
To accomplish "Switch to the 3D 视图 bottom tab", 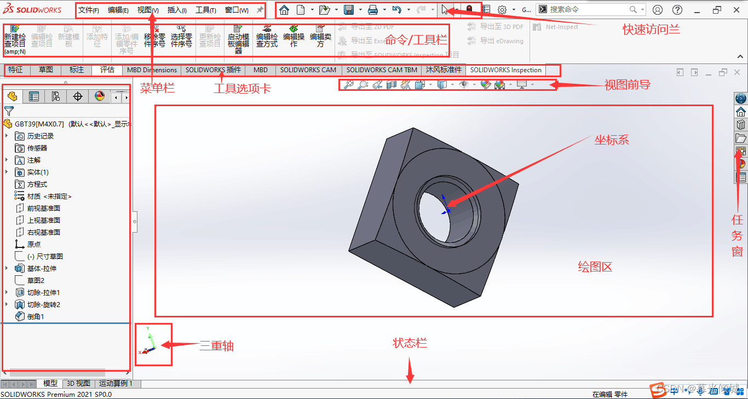I will [78, 384].
